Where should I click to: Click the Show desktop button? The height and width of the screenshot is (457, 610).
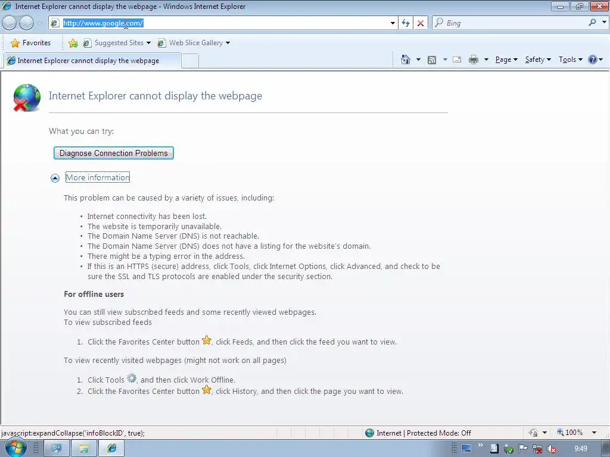click(605, 449)
